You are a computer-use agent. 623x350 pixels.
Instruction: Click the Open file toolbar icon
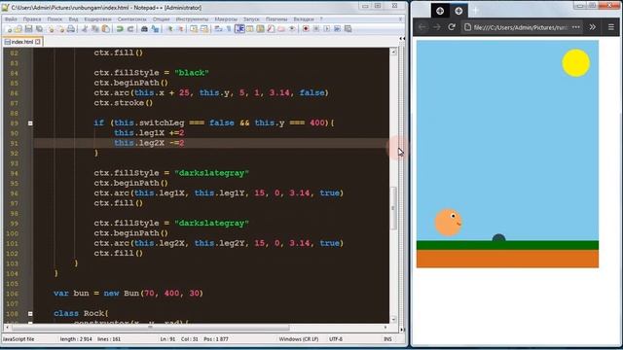18,28
